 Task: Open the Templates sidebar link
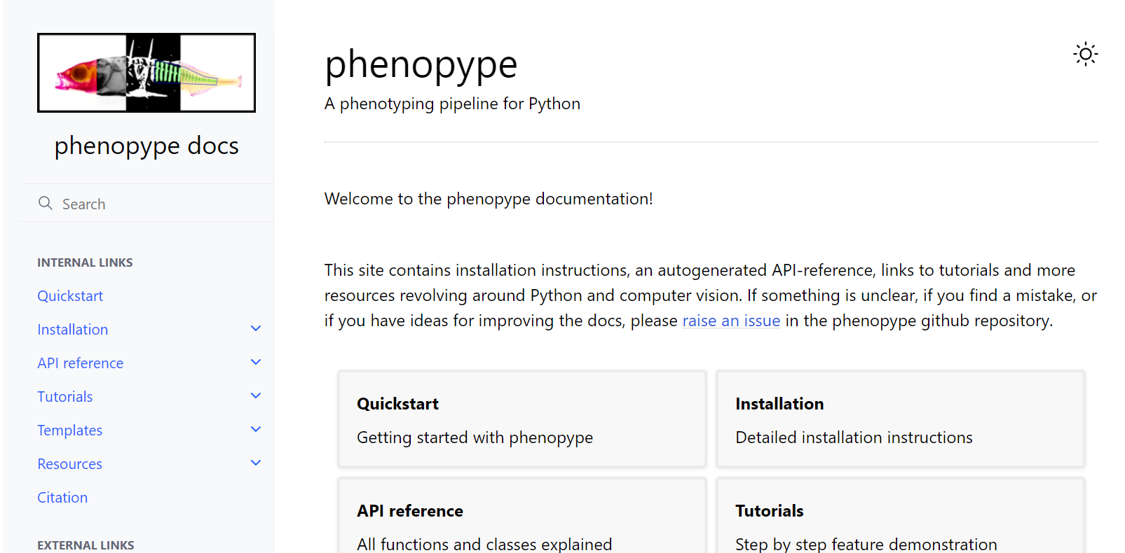click(x=70, y=430)
